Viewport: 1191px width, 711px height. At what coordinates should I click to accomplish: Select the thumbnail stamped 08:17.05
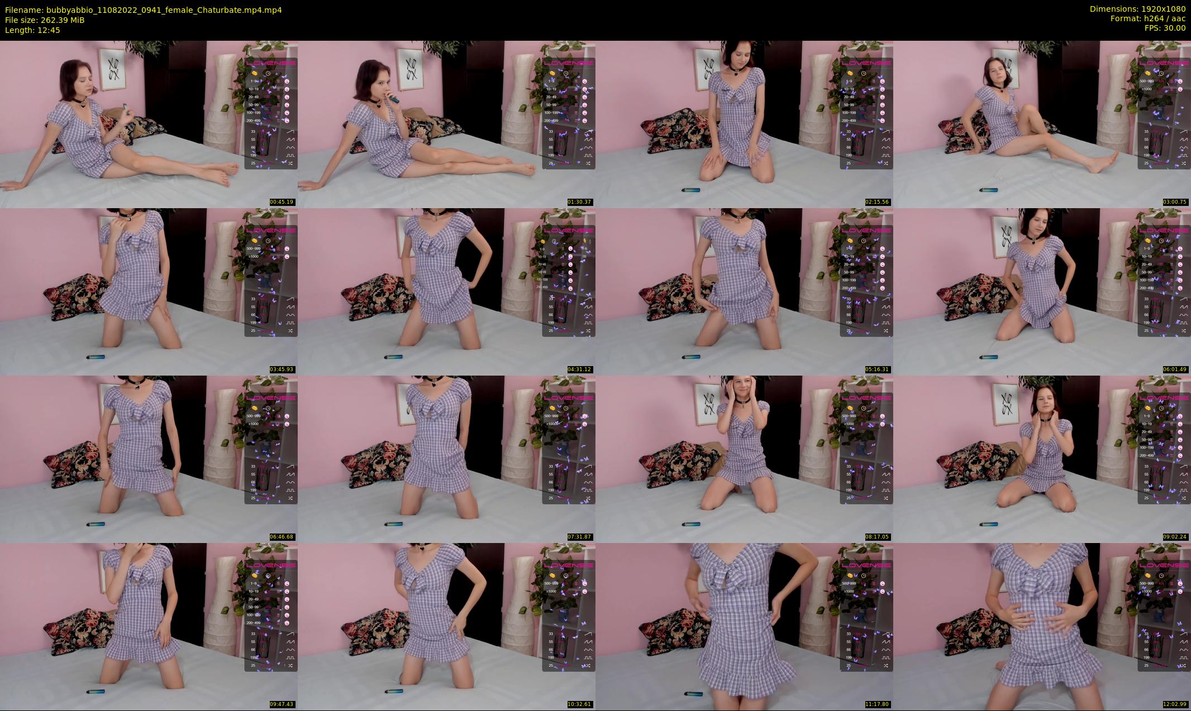tap(744, 459)
